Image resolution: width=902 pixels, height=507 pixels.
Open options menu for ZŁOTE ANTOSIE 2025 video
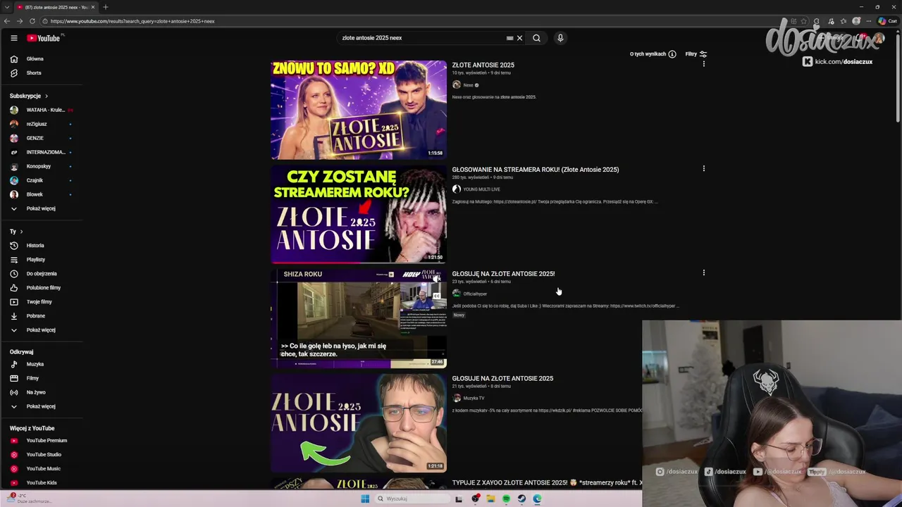[703, 64]
